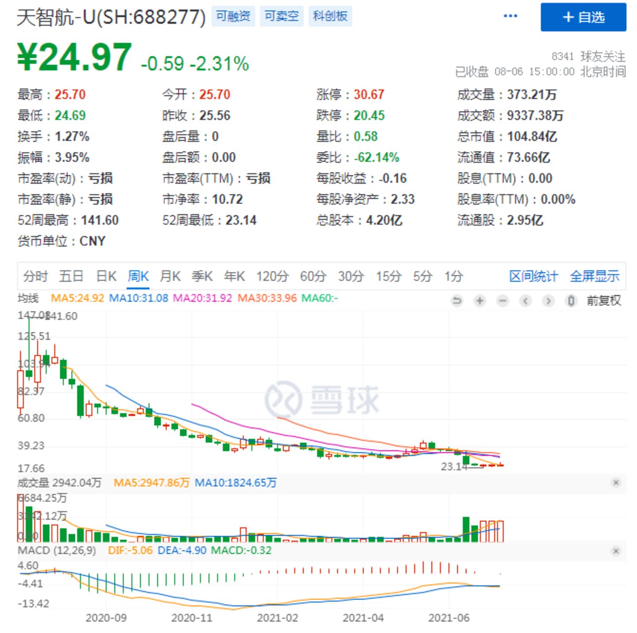Open 区间统计 range statistics

(x=533, y=276)
